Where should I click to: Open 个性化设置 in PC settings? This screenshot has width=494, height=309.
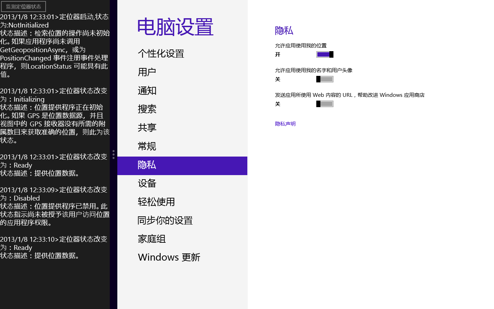(182, 54)
